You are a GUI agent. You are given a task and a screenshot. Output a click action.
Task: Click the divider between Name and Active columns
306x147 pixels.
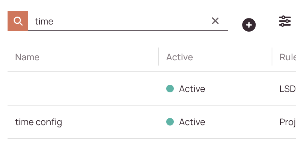(159, 57)
